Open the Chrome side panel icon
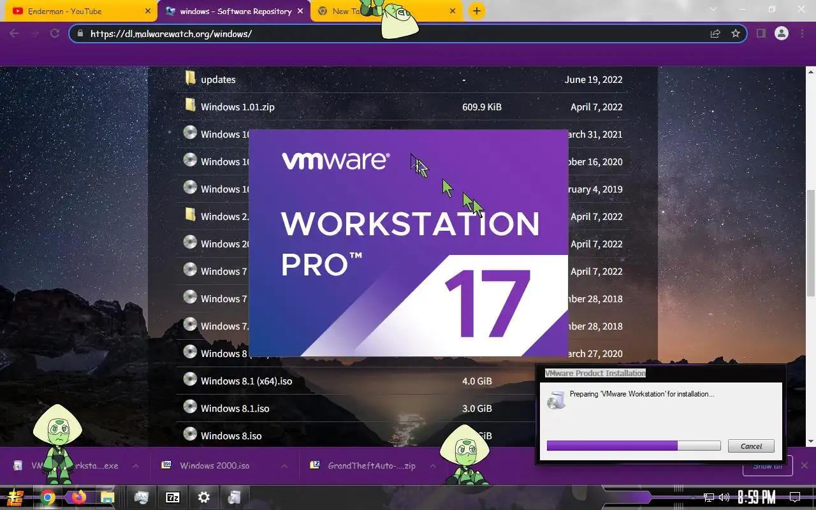The width and height of the screenshot is (816, 510). pyautogui.click(x=761, y=33)
